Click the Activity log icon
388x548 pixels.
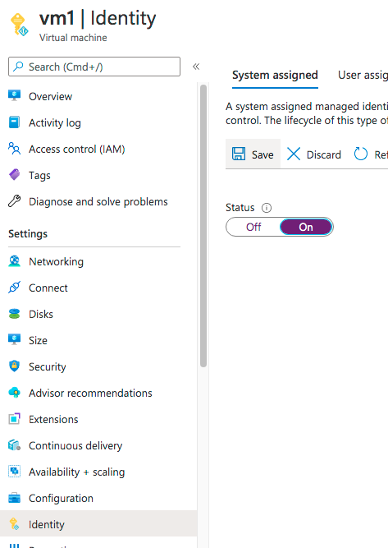pyautogui.click(x=14, y=122)
